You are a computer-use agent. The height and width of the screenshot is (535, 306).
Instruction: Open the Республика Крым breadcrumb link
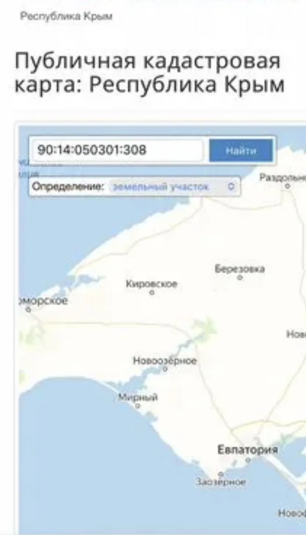click(66, 16)
